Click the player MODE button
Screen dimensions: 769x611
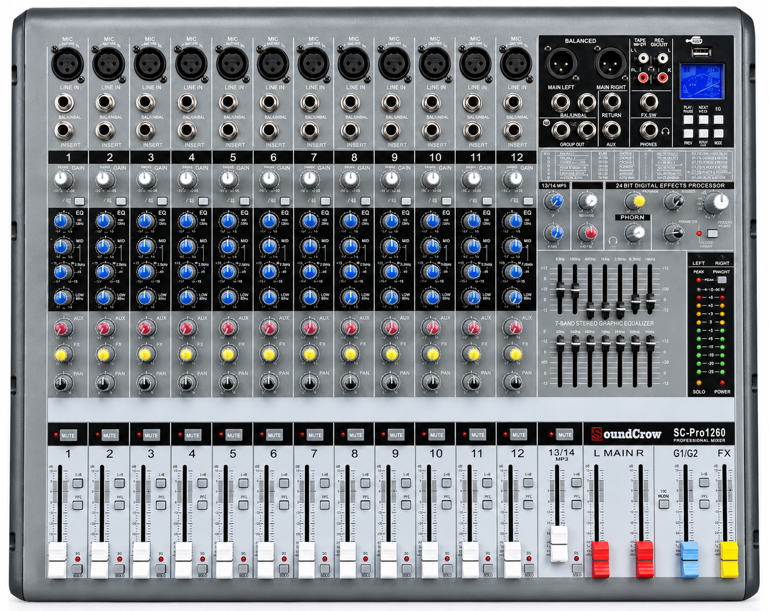tap(718, 133)
